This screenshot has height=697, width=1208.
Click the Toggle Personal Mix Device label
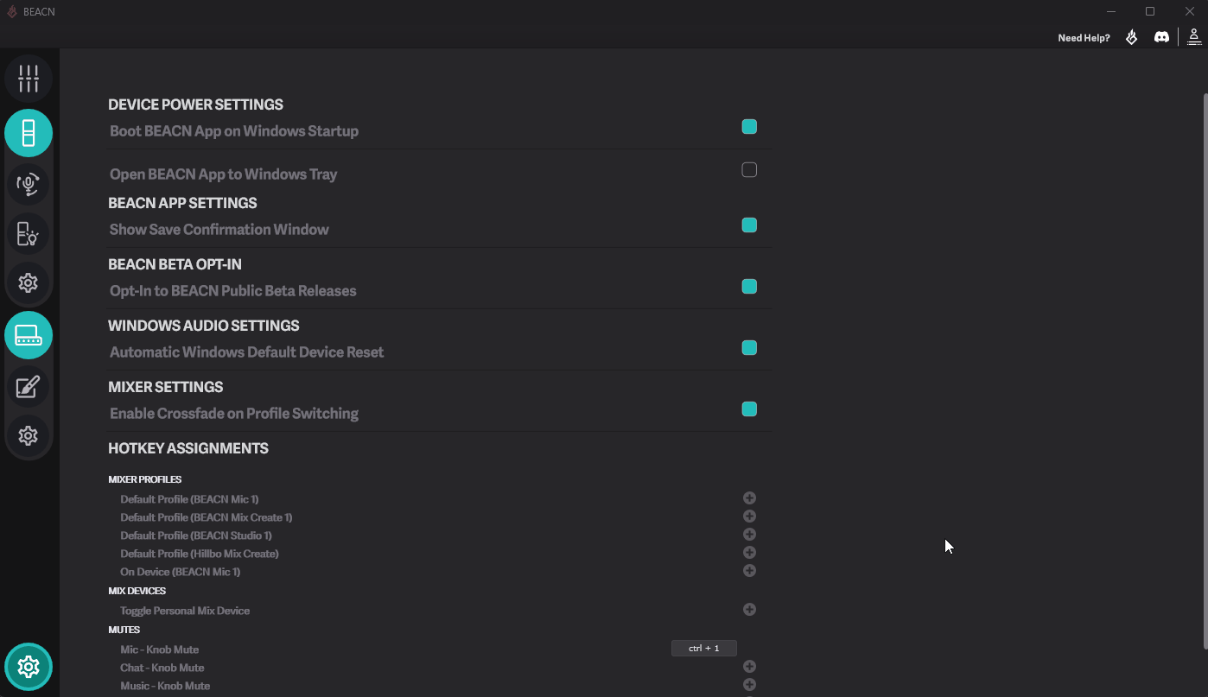pyautogui.click(x=185, y=611)
